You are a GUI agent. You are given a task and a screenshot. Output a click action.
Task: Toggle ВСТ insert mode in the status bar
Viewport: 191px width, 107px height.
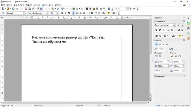pyautogui.click(x=100, y=106)
